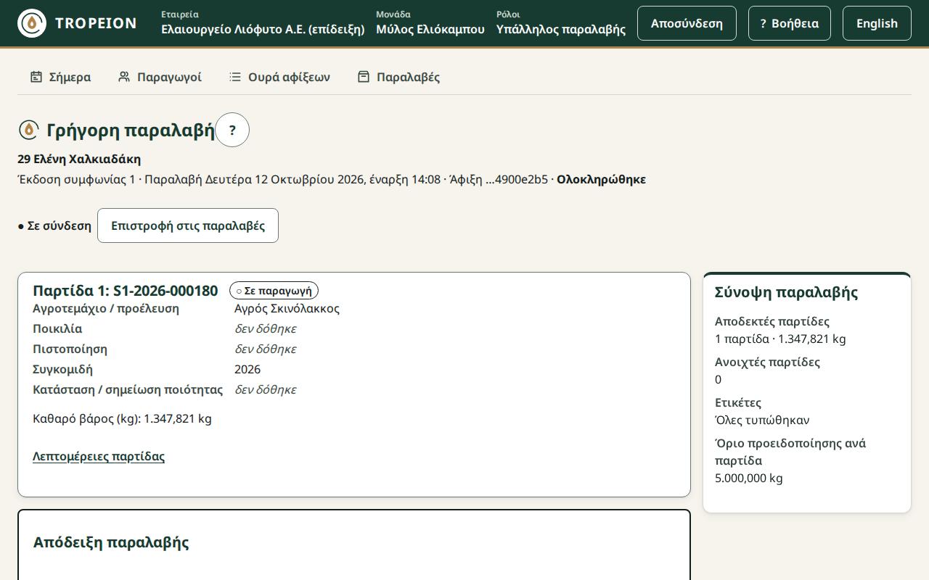This screenshot has width=929, height=580.
Task: Click the box icon beside Παραλαβές
Action: (364, 77)
